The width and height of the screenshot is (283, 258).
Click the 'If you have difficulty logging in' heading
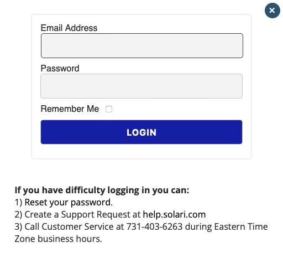(x=102, y=190)
